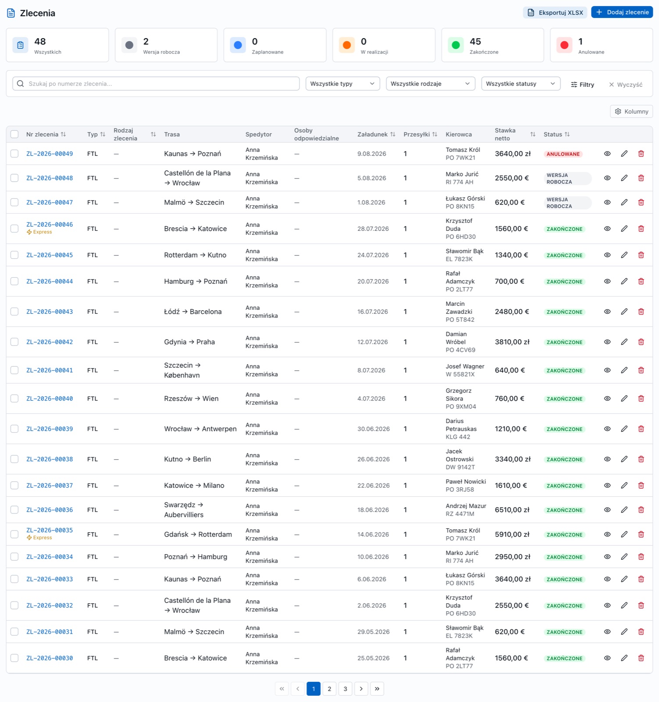Viewport: 659px width, 702px height.
Task: Click Dodaj zlecenie button
Action: 622,12
